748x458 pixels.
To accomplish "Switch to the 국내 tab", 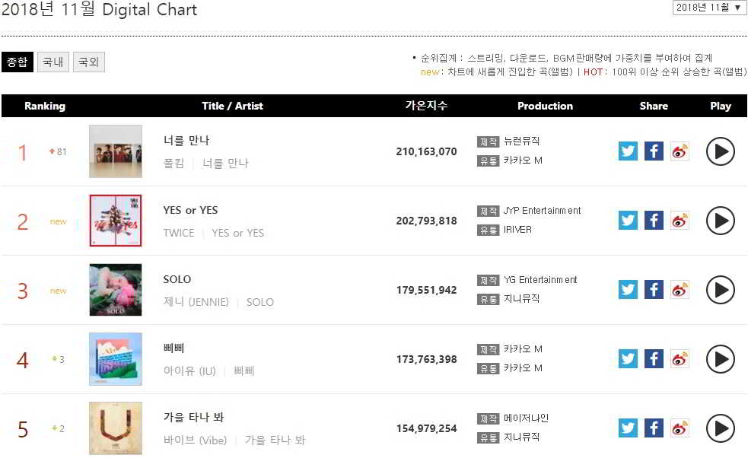I will [53, 62].
